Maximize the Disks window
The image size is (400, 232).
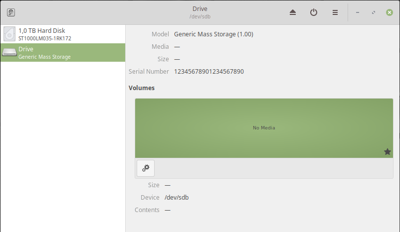(374, 12)
